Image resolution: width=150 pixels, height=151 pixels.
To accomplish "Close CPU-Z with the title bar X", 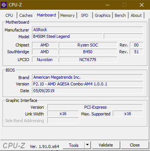I will pos(142,5).
